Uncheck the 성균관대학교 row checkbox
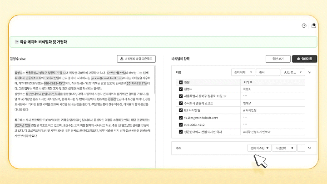The height and width of the screenshot is (184, 327). 181,132
